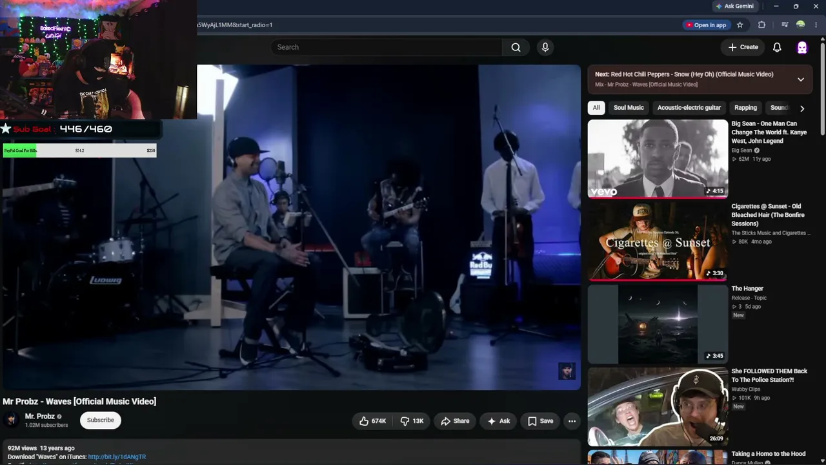Viewport: 826px width, 465px height.
Task: Select the Soul Music filter chip
Action: click(x=629, y=108)
